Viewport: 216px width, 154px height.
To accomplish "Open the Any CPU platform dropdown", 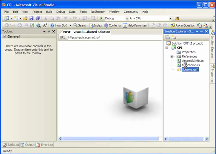I will [x=171, y=18].
